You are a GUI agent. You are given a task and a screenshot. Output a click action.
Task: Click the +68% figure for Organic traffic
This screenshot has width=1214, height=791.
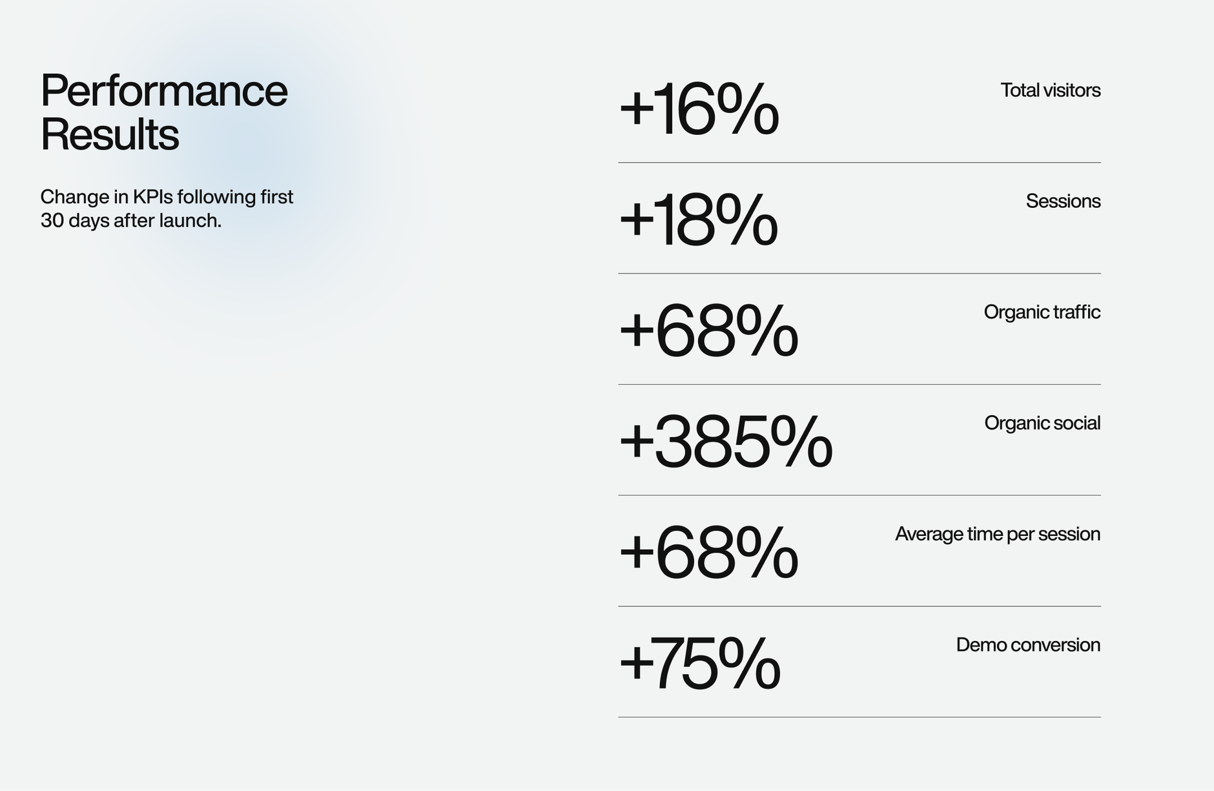708,332
